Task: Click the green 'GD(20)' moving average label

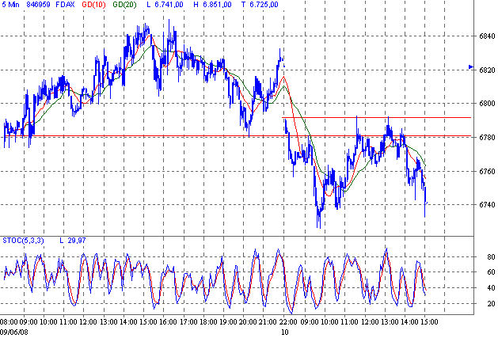Action: pos(124,5)
